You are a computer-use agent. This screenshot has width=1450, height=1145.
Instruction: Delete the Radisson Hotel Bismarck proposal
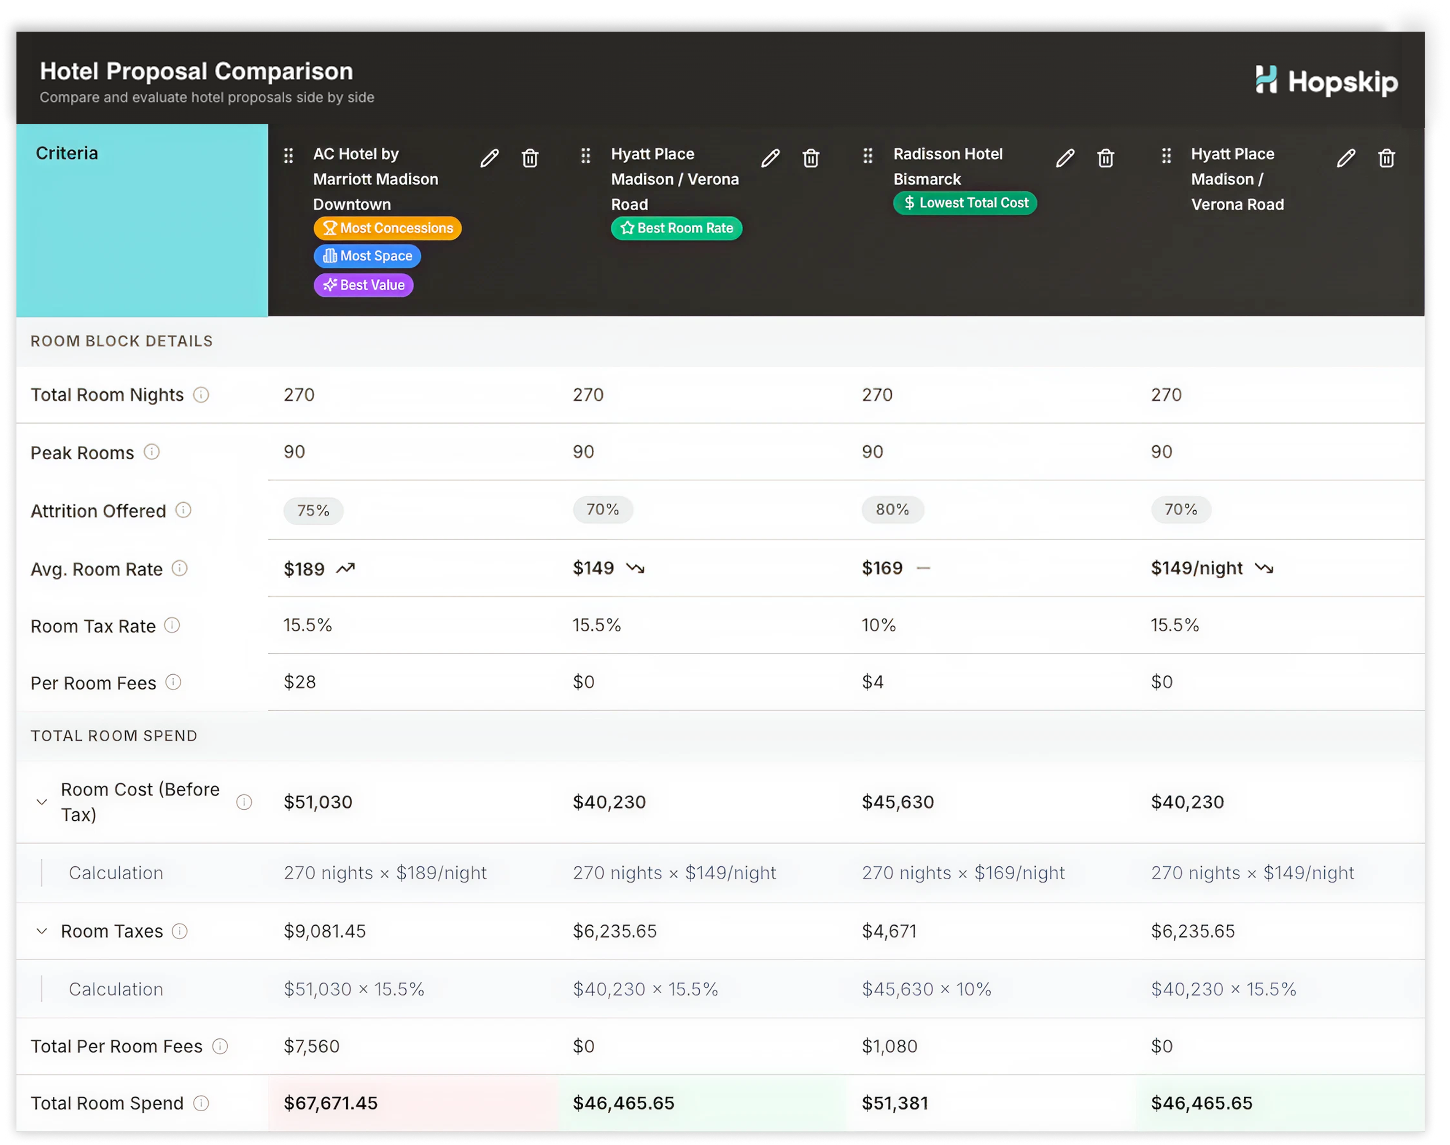click(x=1105, y=158)
